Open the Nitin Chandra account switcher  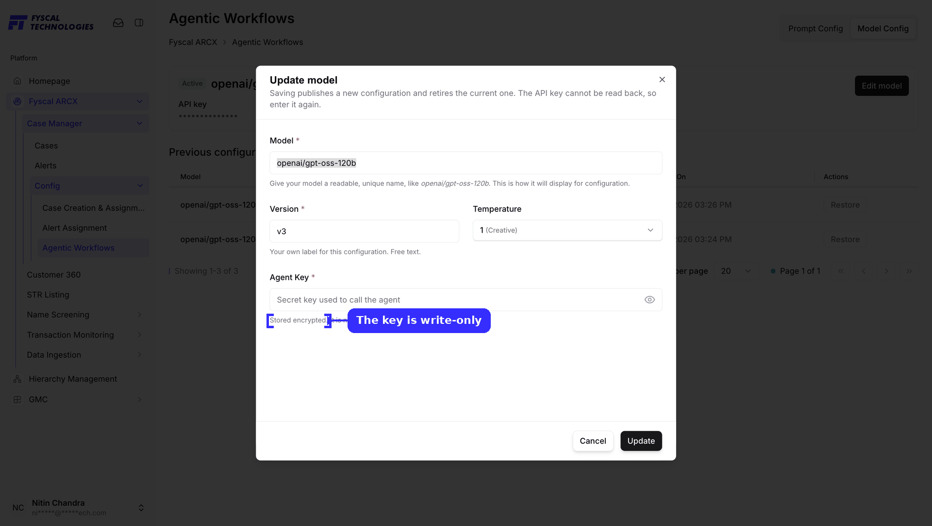point(141,508)
